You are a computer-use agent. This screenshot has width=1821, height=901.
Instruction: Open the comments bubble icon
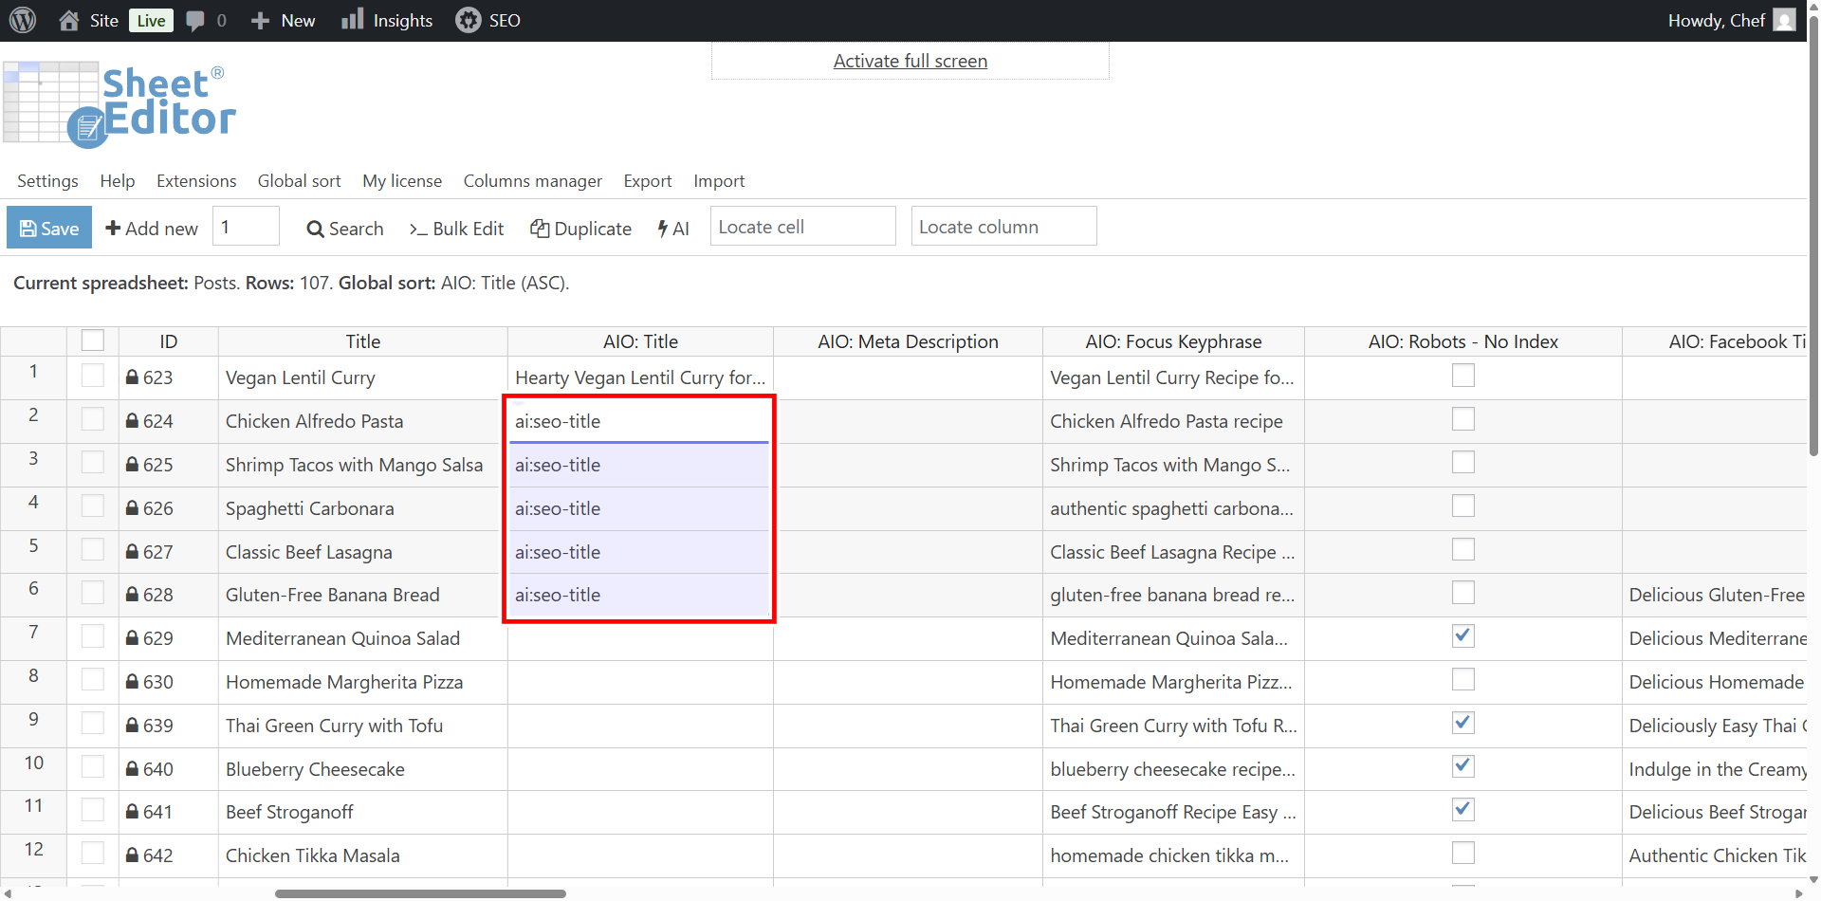click(195, 20)
